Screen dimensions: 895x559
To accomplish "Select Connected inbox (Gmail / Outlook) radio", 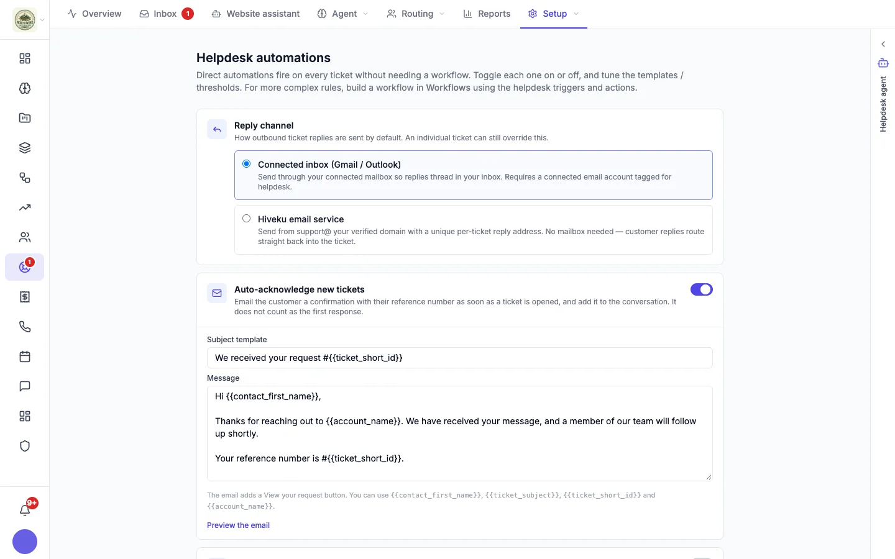I will tap(247, 164).
